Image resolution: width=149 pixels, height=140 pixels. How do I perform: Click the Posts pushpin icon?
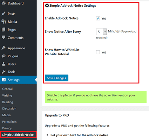[x=4, y=14]
